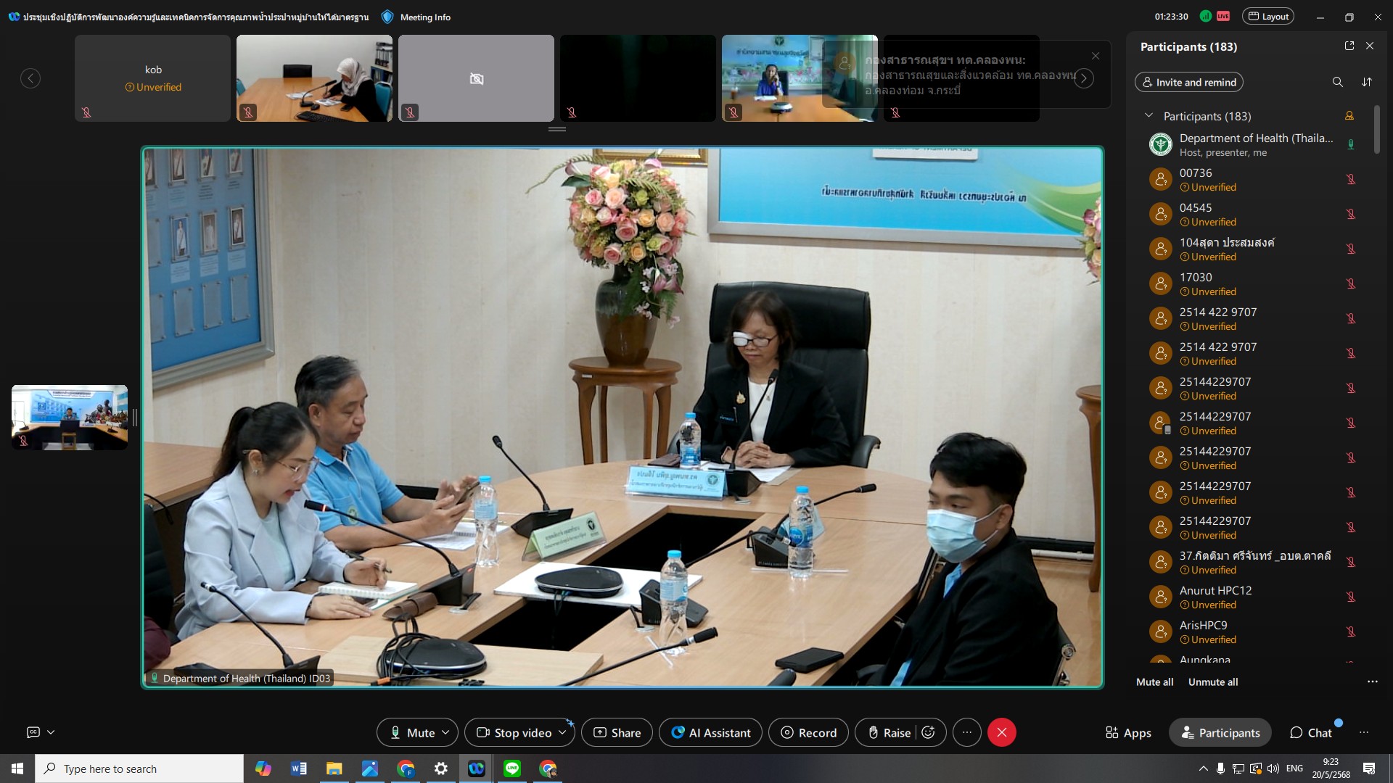The height and width of the screenshot is (783, 1393).
Task: Select the self-view video thumbnail
Action: click(70, 418)
